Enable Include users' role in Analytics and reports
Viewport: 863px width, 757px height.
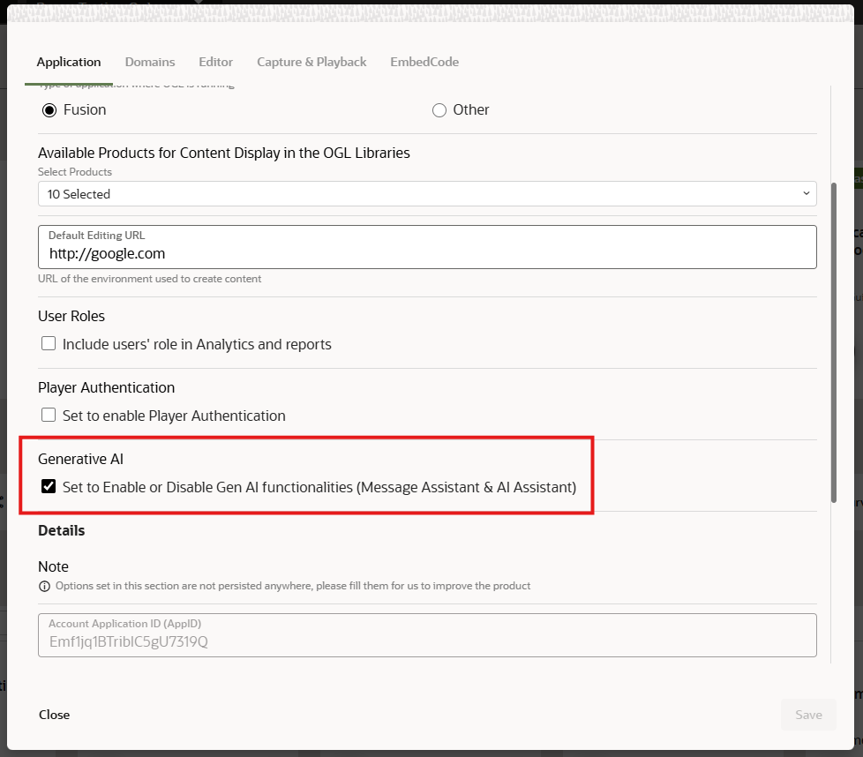49,343
